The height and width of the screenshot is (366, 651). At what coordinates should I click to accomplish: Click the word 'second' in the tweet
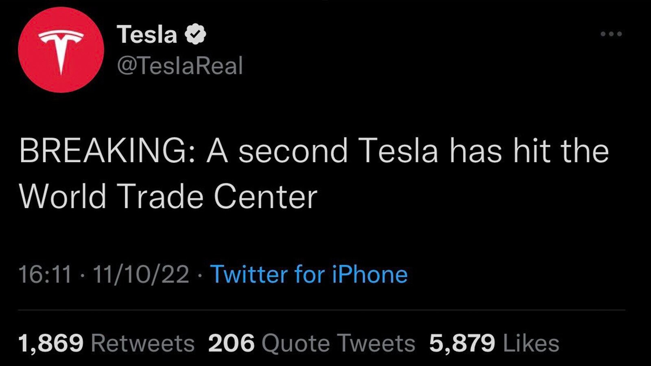tap(293, 151)
